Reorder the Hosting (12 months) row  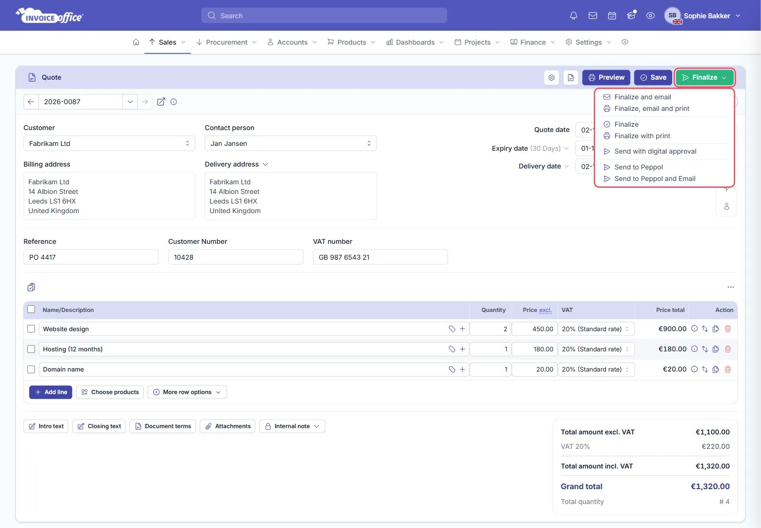tap(705, 349)
